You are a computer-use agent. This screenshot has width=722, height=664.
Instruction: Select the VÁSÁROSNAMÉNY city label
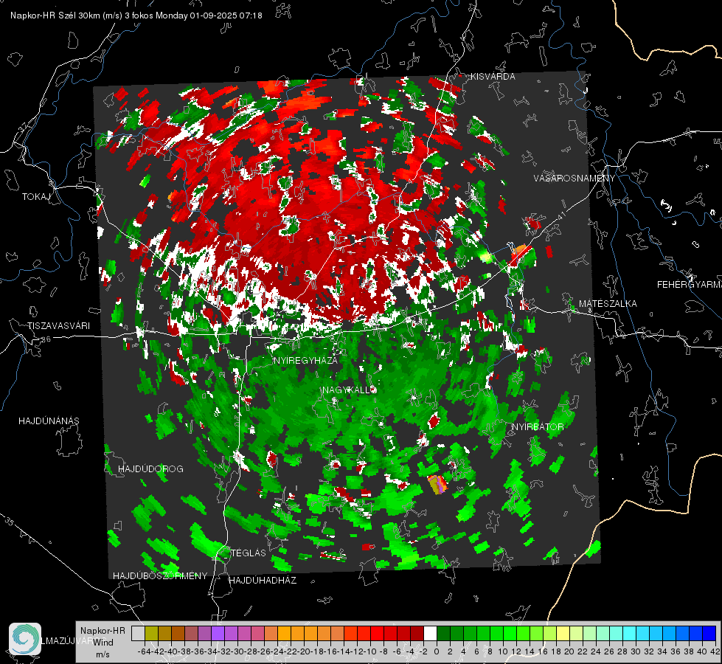point(575,179)
